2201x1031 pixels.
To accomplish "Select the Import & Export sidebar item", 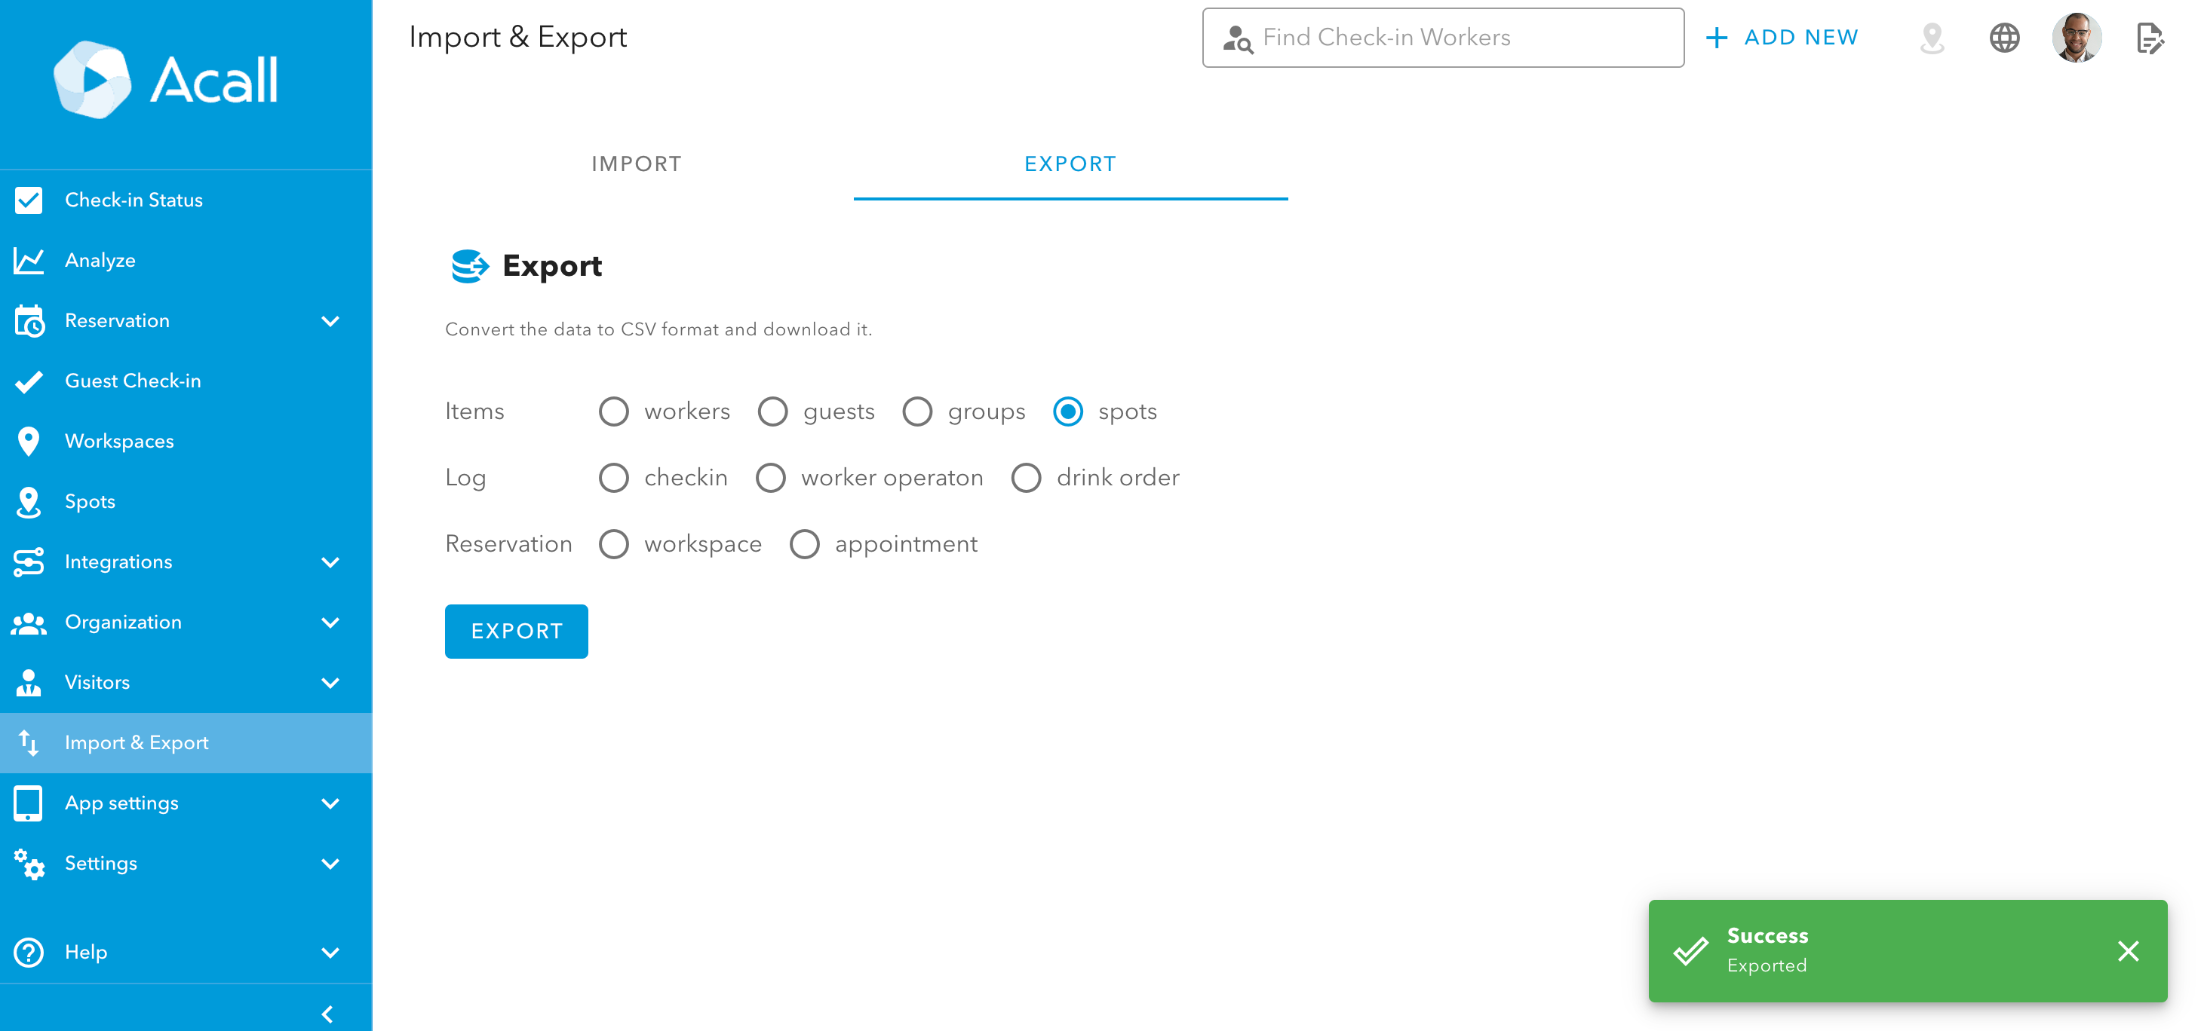I will (x=186, y=742).
